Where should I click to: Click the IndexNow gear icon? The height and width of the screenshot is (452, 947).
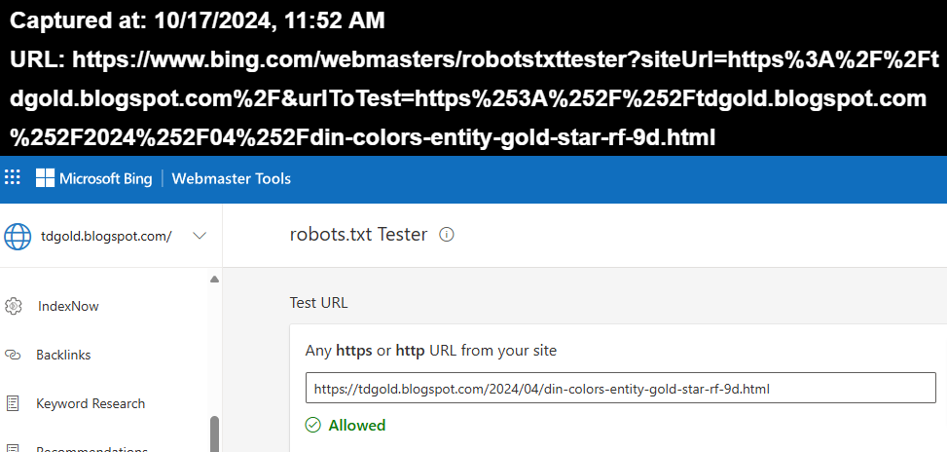point(14,306)
